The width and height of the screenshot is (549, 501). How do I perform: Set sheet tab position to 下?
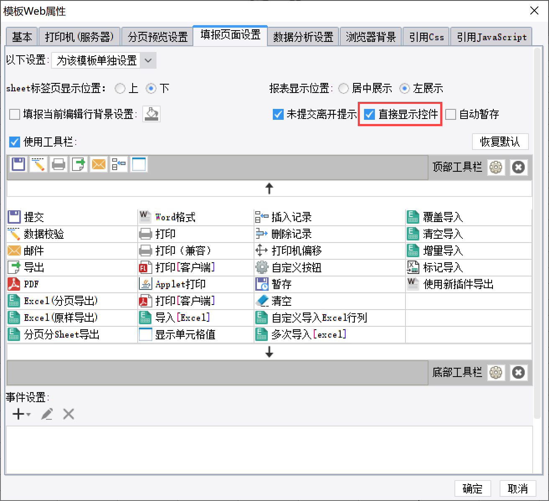pos(151,88)
